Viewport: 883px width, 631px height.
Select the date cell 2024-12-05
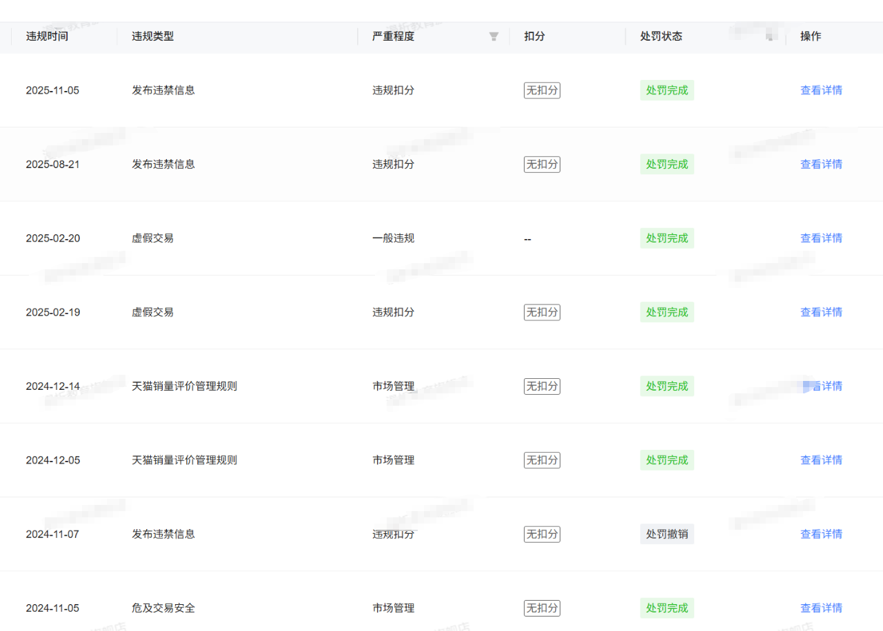coord(53,460)
